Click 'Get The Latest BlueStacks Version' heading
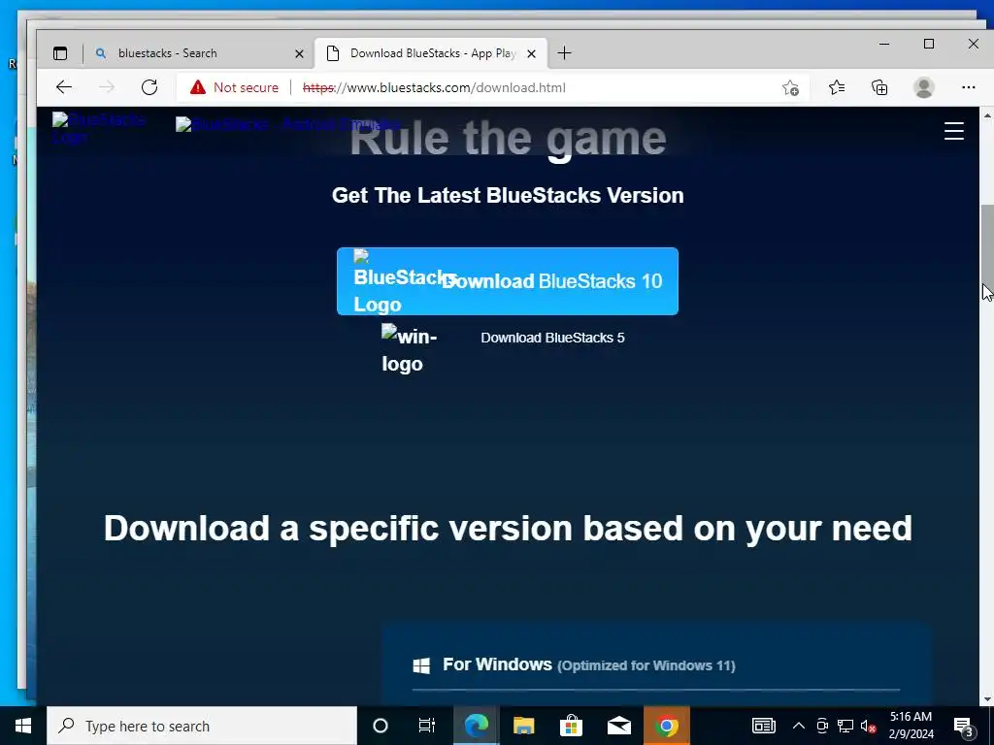994x745 pixels. [508, 195]
